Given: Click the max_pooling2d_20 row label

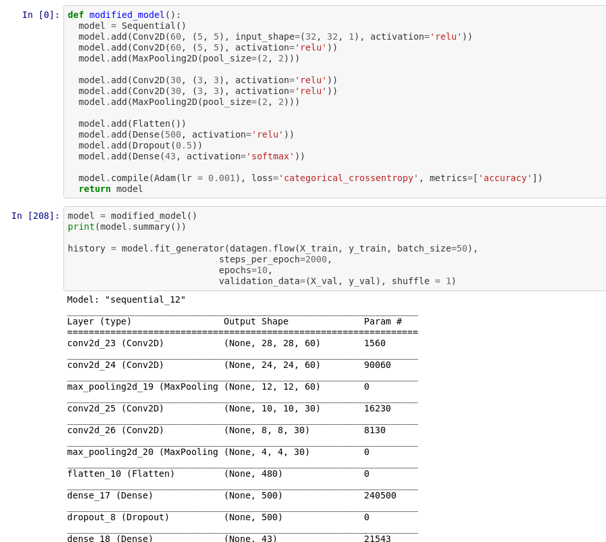Looking at the screenshot, I should 143,452.
